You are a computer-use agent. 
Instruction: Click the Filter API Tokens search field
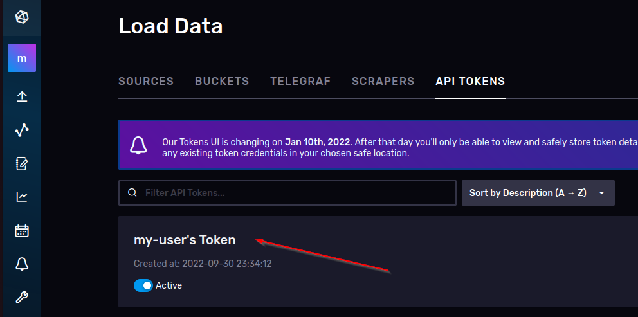click(287, 193)
